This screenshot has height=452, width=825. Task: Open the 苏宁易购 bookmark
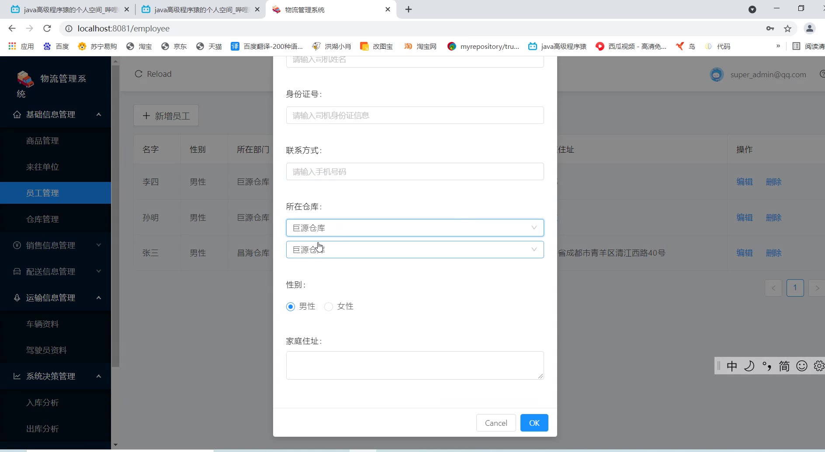(97, 46)
